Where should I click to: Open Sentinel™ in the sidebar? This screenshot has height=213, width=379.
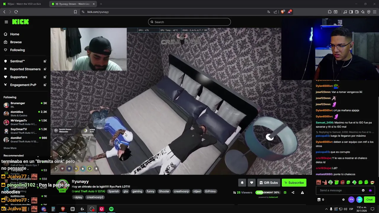point(17,61)
